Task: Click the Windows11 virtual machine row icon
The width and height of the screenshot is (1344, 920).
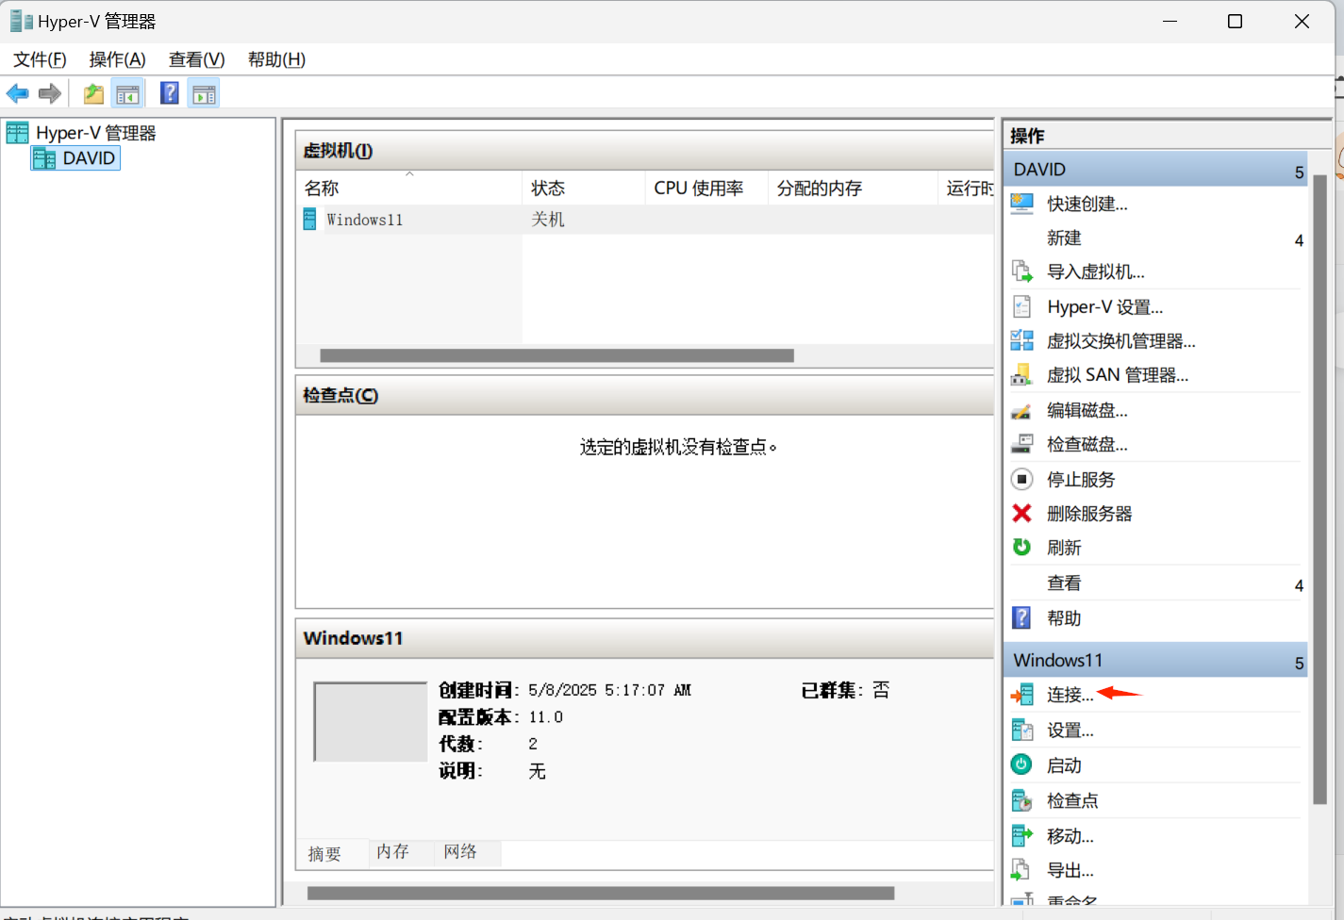Action: (309, 220)
